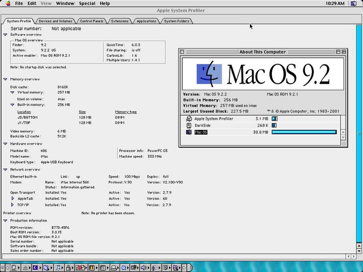Image resolution: width=363 pixels, height=272 pixels.
Task: Open the Apple menu
Action: (8, 3)
